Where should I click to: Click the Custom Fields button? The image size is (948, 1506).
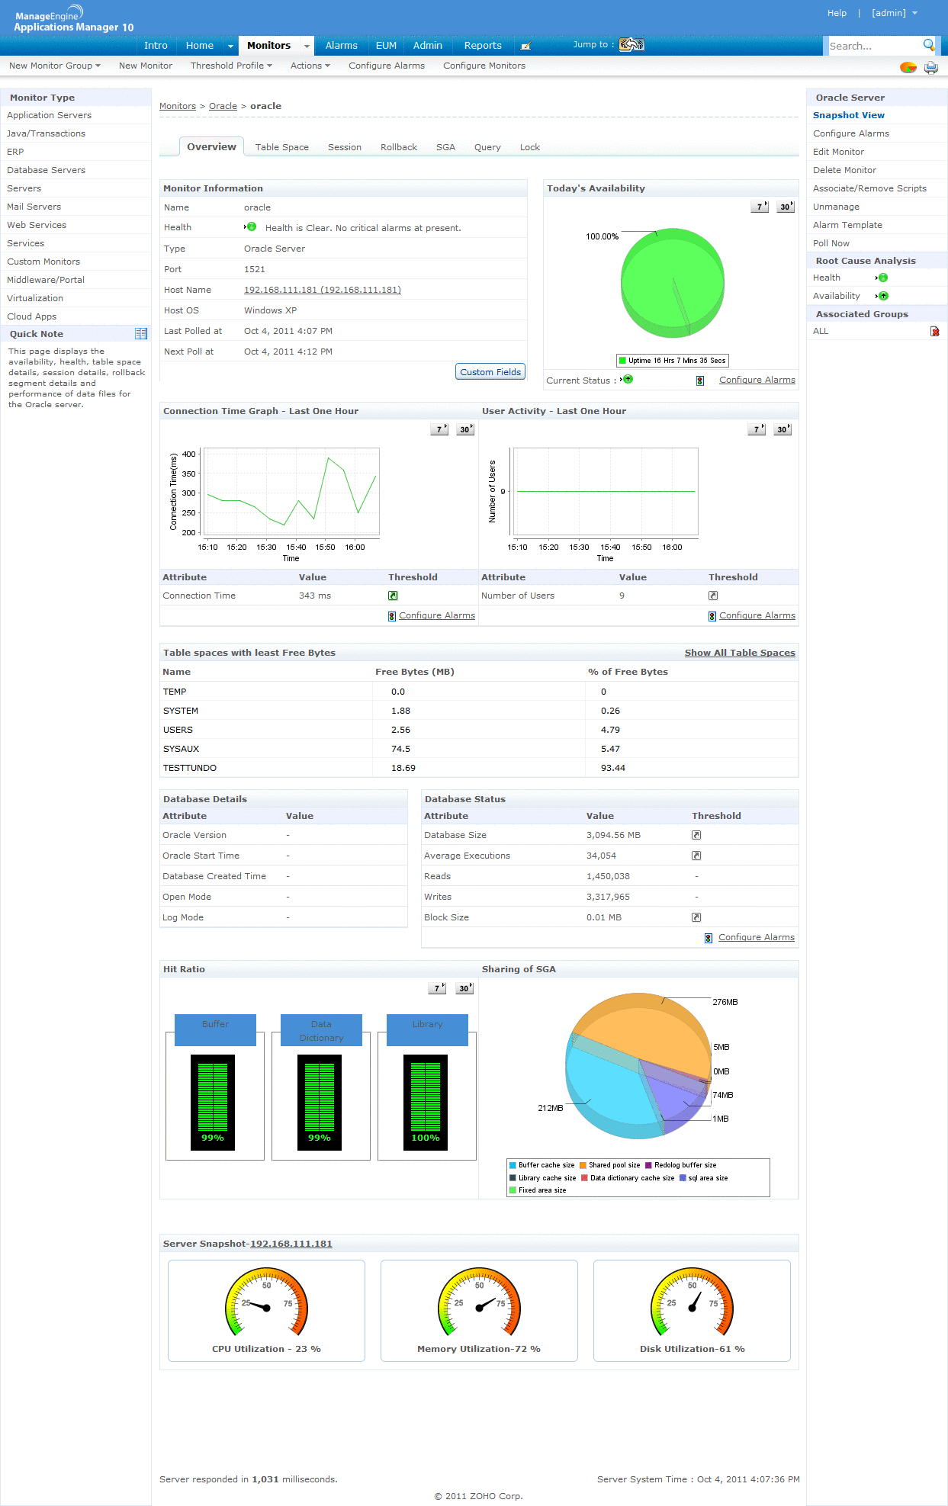490,372
